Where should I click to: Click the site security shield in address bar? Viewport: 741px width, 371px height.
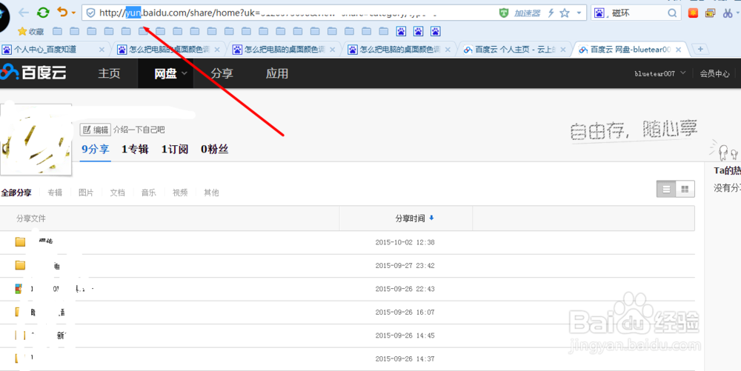click(90, 13)
